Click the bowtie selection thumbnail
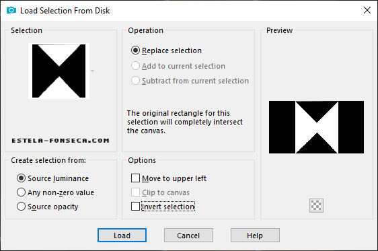 [x=59, y=71]
